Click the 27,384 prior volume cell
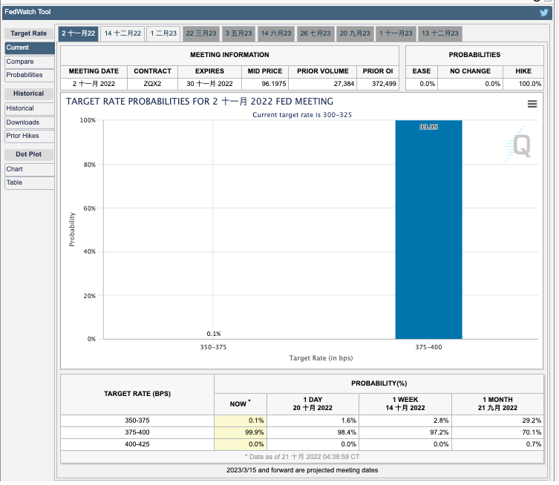Screen dimensions: 559x485 click(323, 84)
